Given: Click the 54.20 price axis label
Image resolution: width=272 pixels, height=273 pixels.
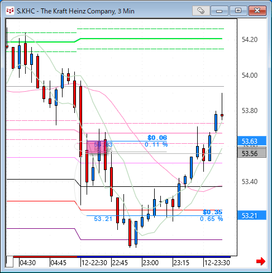Looking at the screenshot, I should (x=250, y=40).
